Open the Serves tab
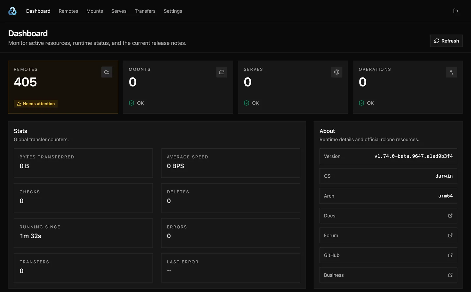Screen dimensions: 471x292 click(119, 11)
